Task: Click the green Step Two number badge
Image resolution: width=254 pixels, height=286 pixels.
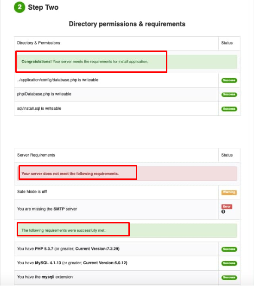Action: pyautogui.click(x=19, y=7)
